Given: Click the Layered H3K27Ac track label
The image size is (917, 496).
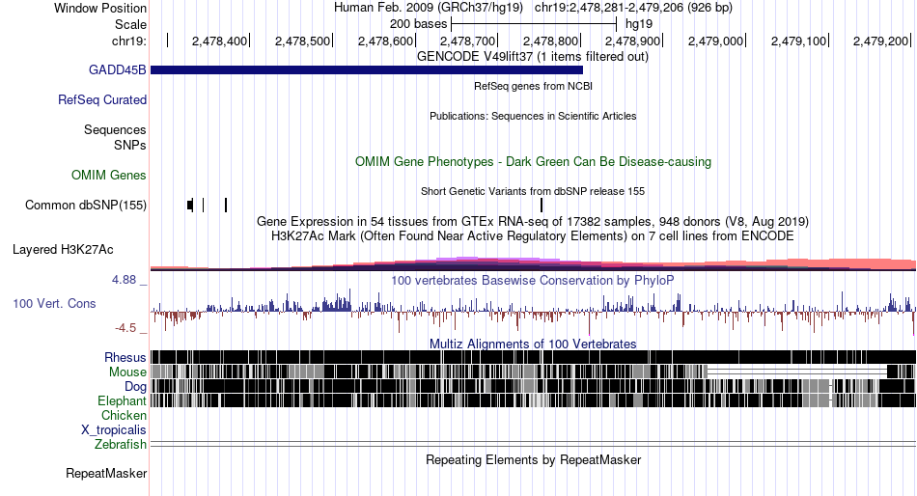Looking at the screenshot, I should click(63, 250).
